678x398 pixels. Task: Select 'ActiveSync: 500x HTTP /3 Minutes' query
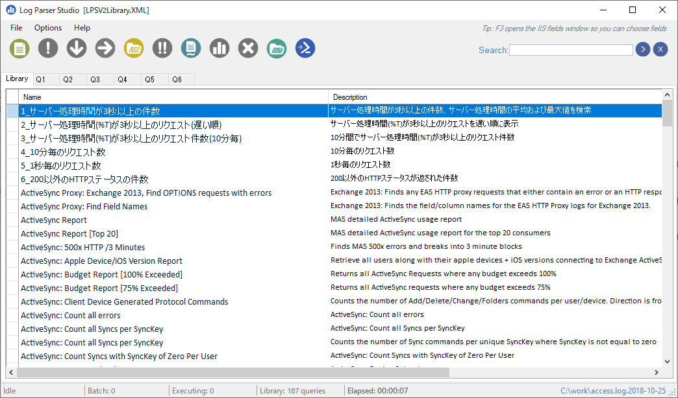82,248
